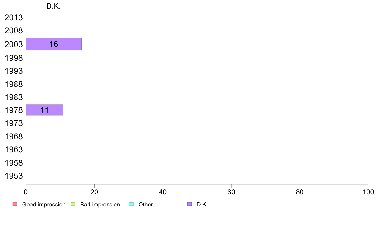Click the Other legend label
Viewport: 377px width, 233px height.
(x=145, y=205)
